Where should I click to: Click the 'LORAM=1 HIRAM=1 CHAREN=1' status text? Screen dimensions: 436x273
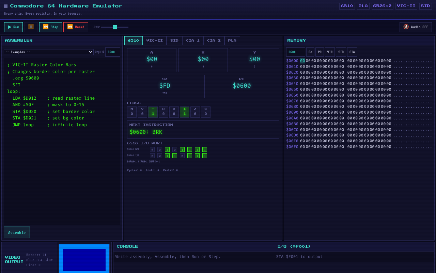[x=143, y=162]
